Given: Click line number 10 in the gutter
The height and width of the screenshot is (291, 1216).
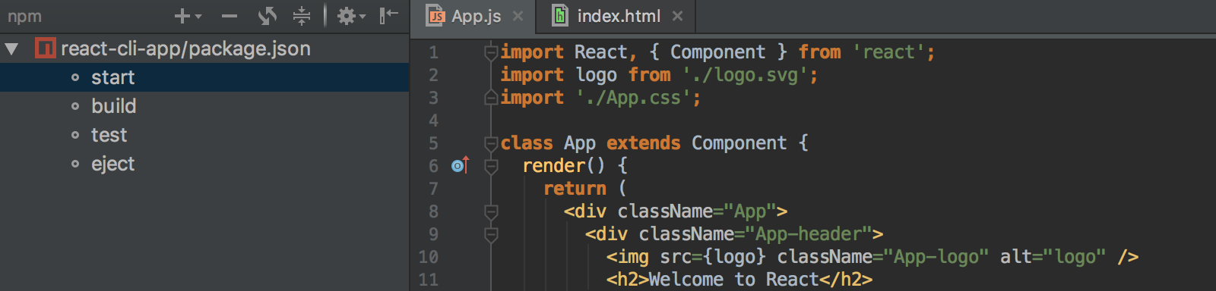Looking at the screenshot, I should (x=429, y=257).
